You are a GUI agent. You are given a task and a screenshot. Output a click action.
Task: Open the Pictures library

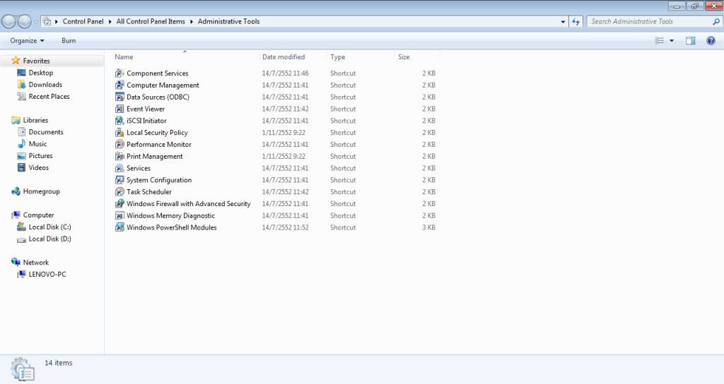pos(40,156)
